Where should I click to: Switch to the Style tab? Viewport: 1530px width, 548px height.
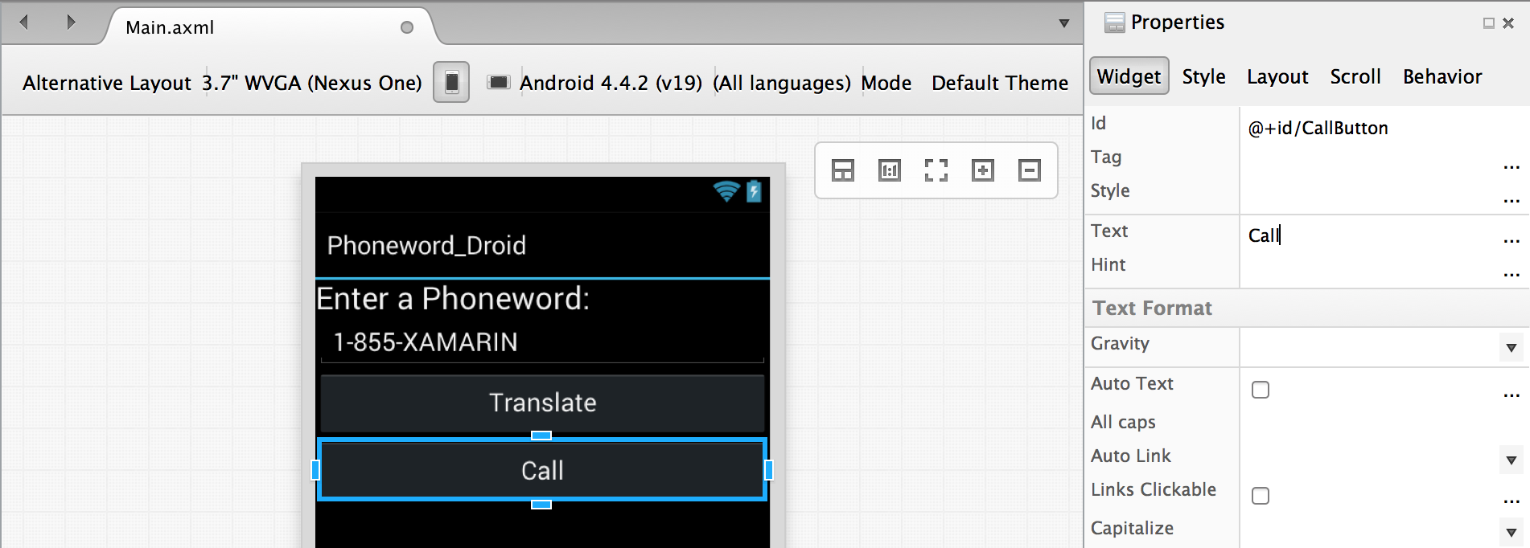coord(1203,77)
